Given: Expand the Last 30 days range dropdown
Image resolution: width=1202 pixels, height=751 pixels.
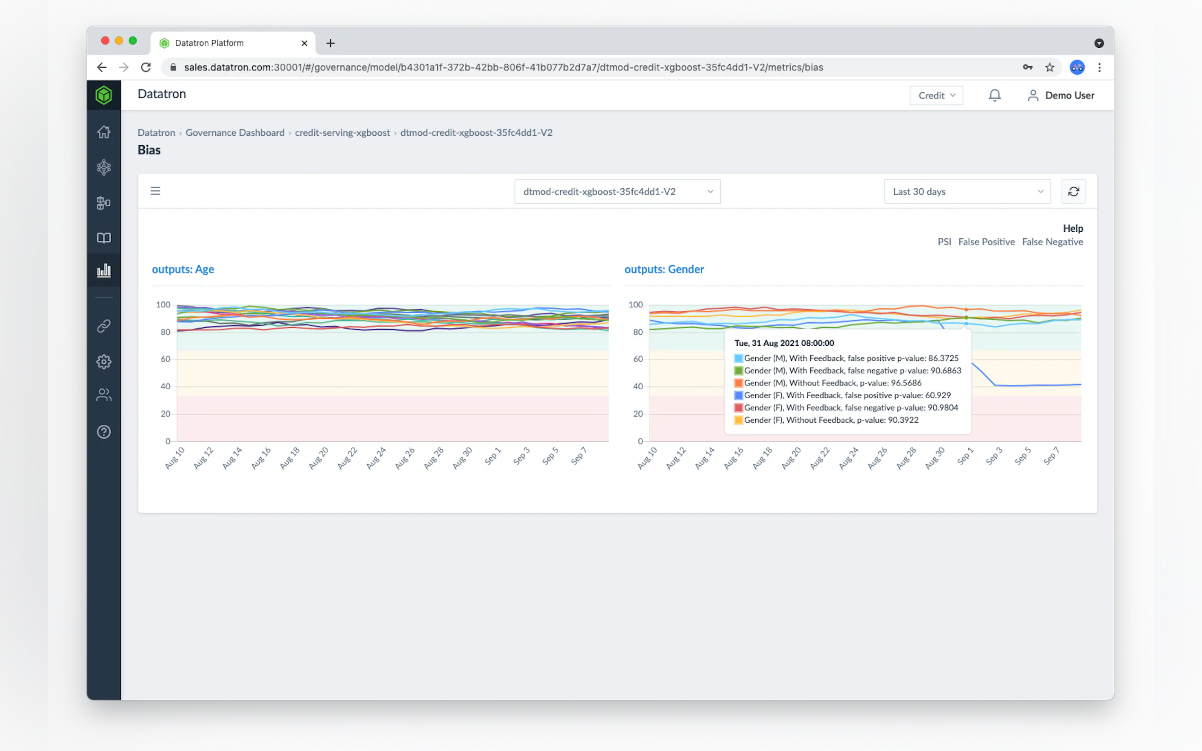Looking at the screenshot, I should click(966, 192).
